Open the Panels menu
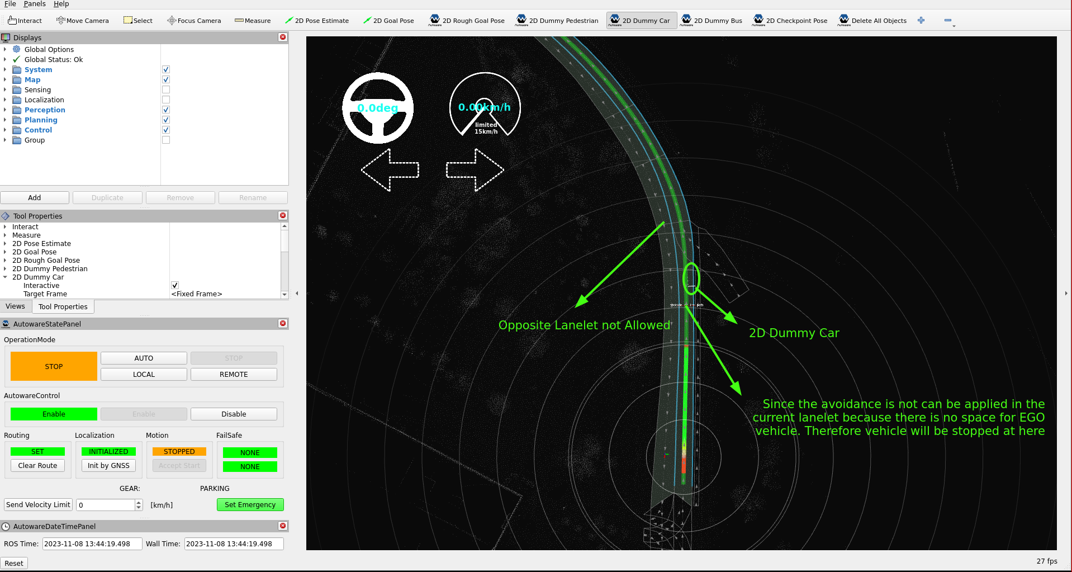Image resolution: width=1072 pixels, height=572 pixels. pyautogui.click(x=35, y=4)
